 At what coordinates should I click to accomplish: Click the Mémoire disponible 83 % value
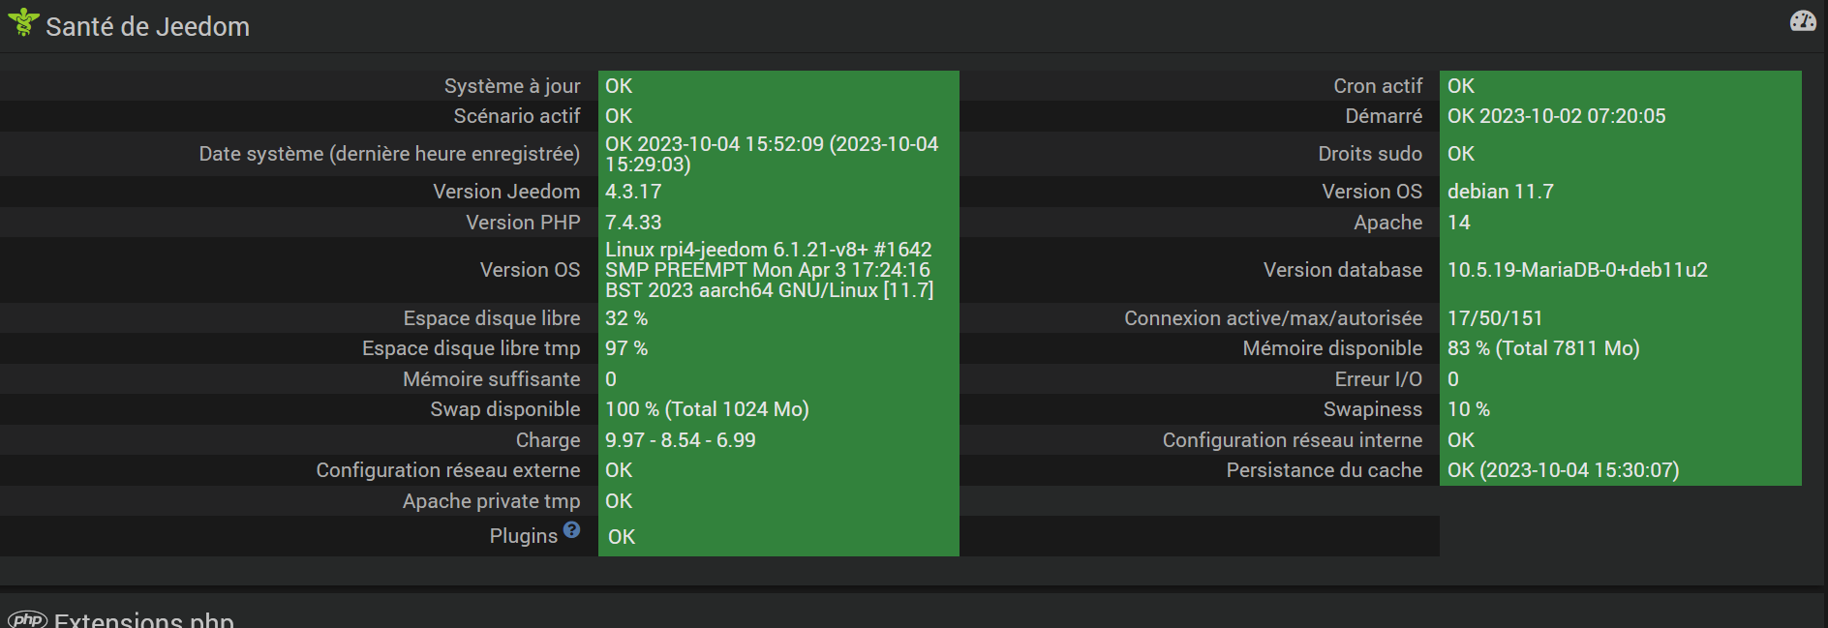pos(1543,348)
